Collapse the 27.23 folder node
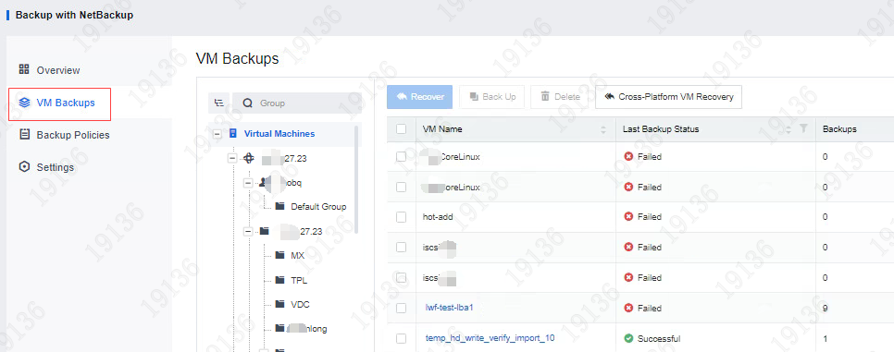This screenshot has width=894, height=352. 248,231
